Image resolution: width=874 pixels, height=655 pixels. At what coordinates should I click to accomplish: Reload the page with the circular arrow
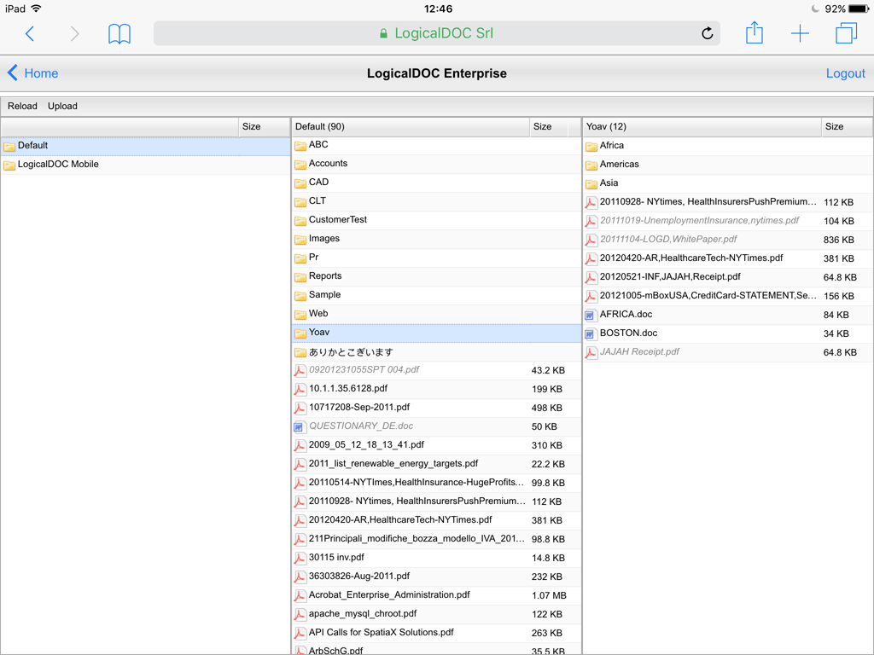(x=708, y=33)
